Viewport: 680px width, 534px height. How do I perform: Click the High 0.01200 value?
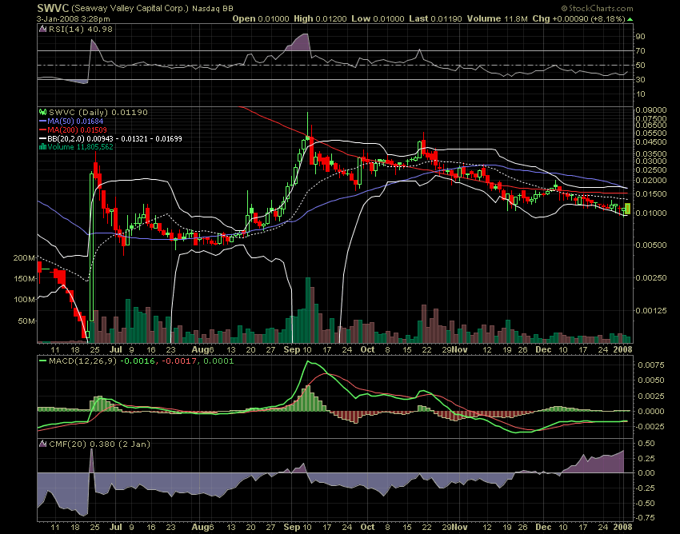[320, 18]
